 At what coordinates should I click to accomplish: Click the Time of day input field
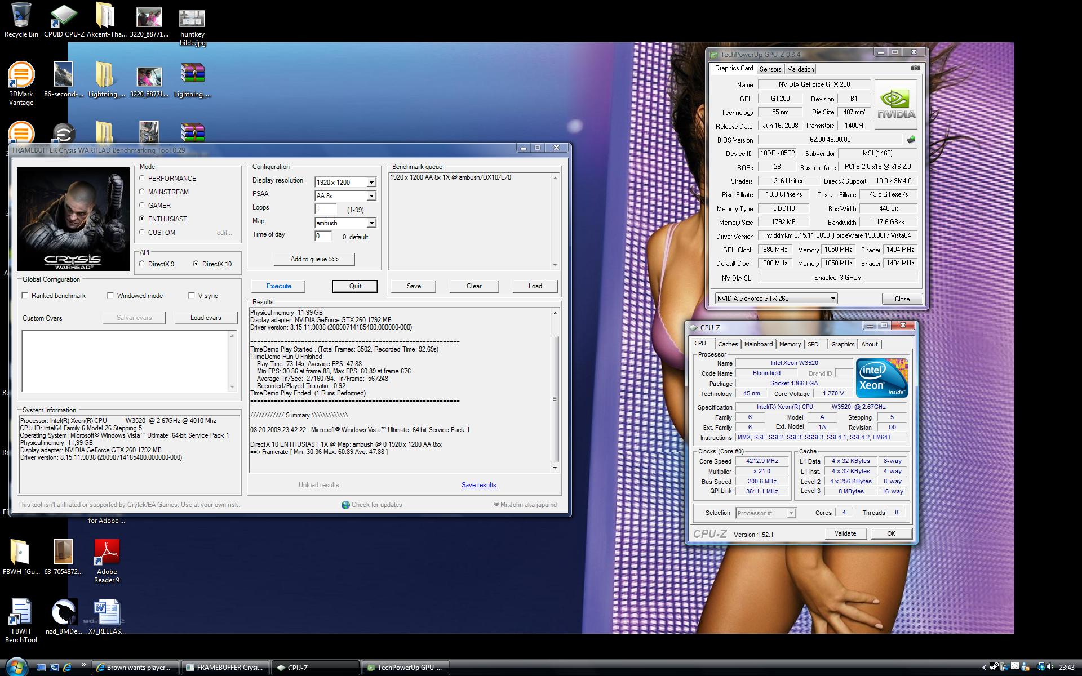(323, 236)
